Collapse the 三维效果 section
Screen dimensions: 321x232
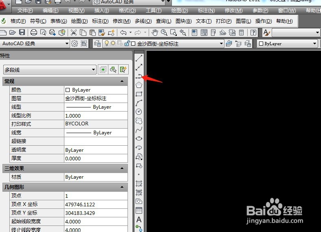point(122,168)
